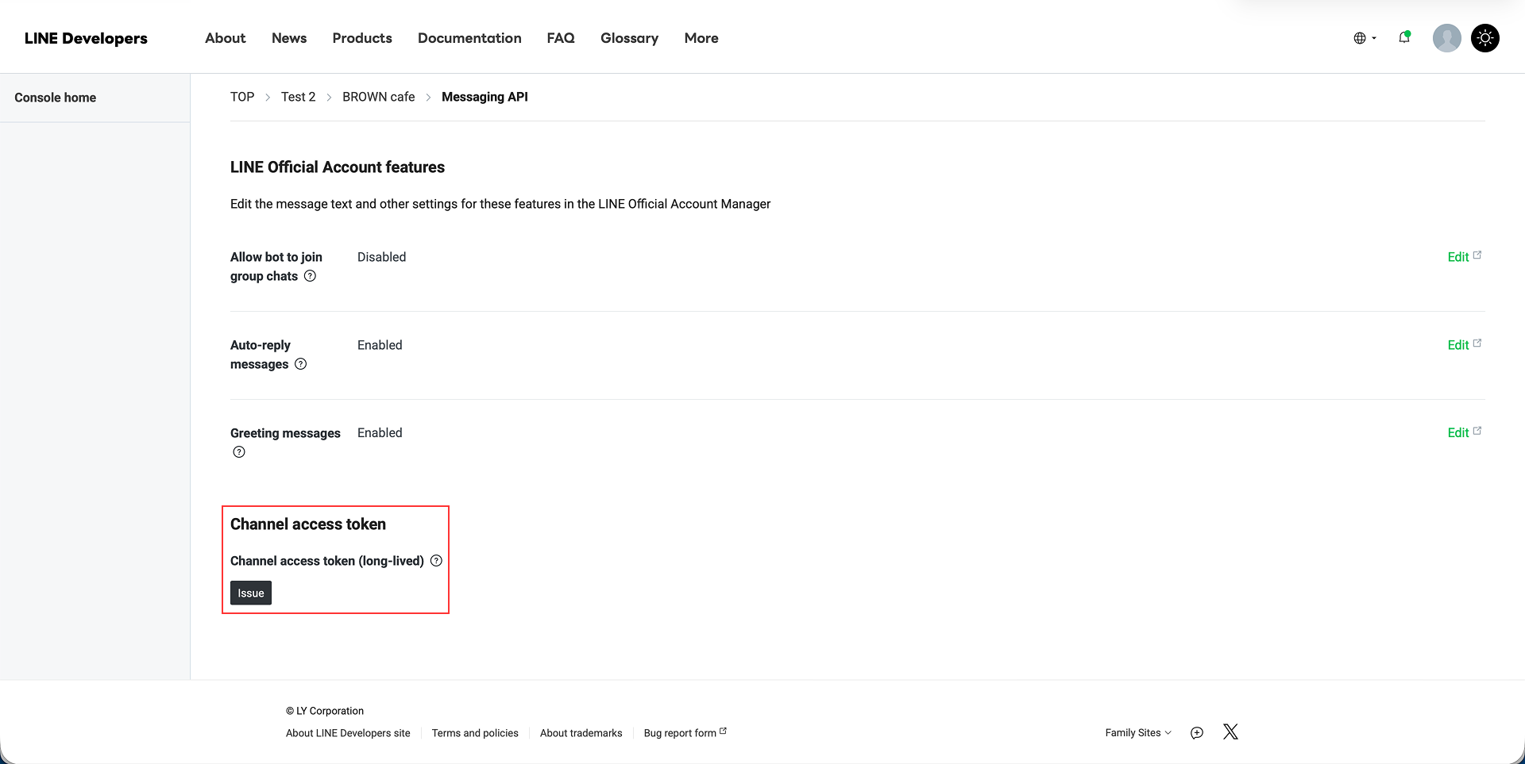
Task: Issue a long-lived channel access token
Action: (250, 593)
